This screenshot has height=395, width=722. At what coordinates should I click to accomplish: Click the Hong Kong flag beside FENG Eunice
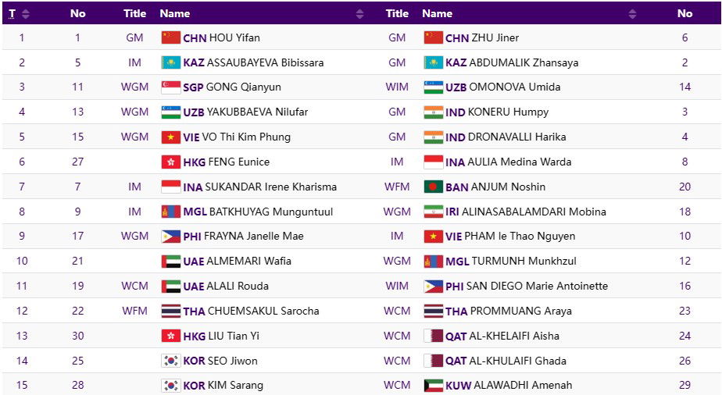170,162
